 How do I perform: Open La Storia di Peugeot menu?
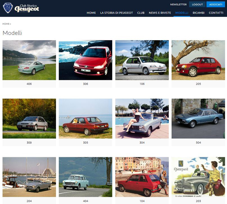coord(116,13)
